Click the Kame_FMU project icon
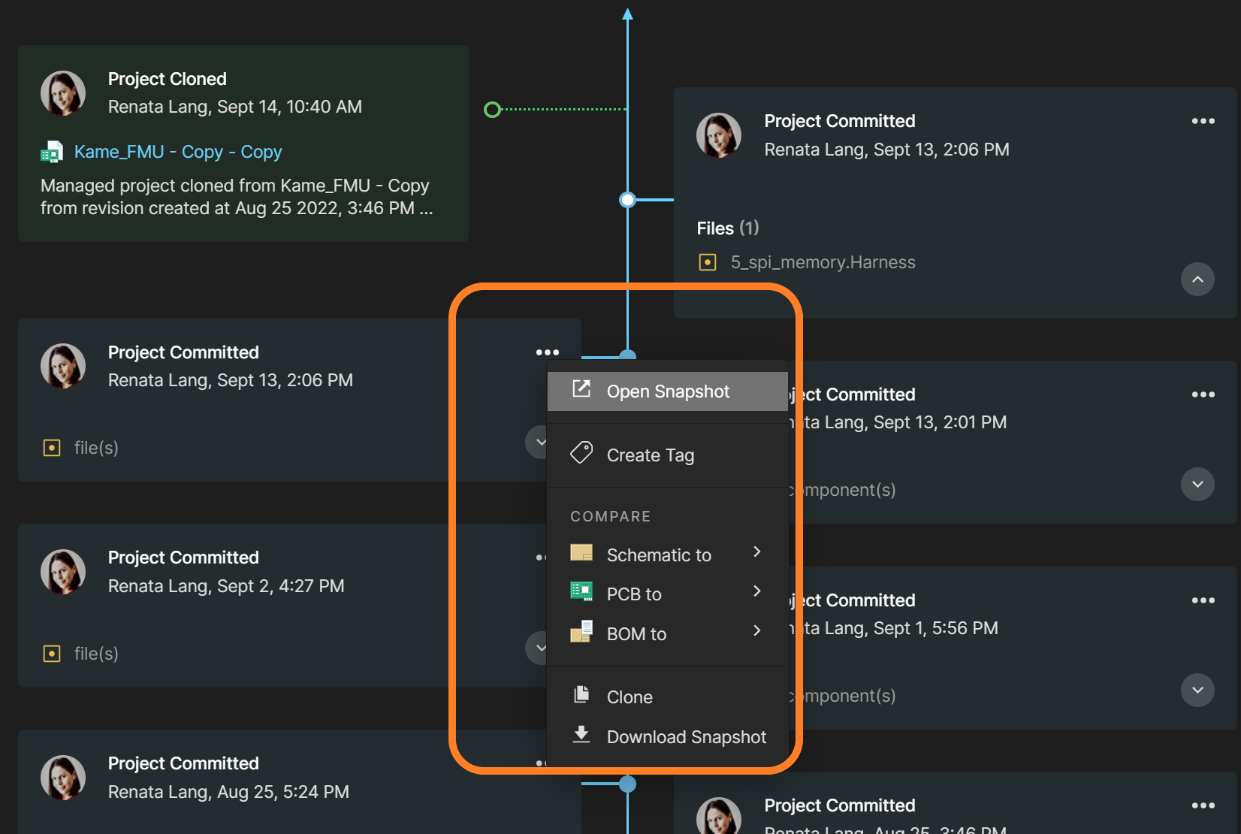 coord(51,153)
